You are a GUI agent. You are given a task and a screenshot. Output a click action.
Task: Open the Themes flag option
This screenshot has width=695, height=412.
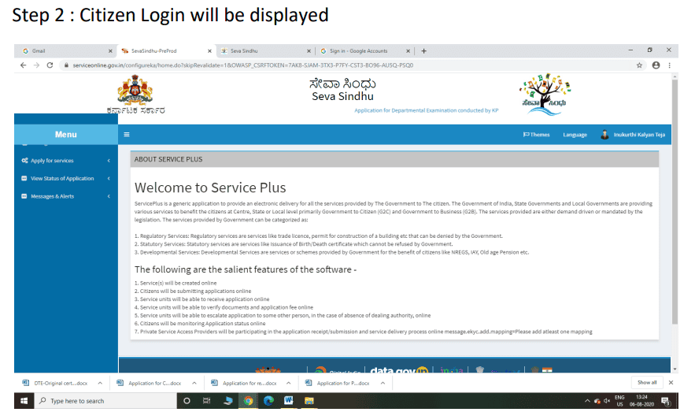pyautogui.click(x=536, y=135)
